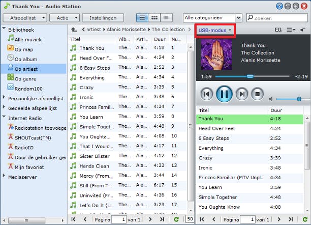Collapse the Bibliotheek tree section
The width and height of the screenshot is (311, 225).
point(4,29)
